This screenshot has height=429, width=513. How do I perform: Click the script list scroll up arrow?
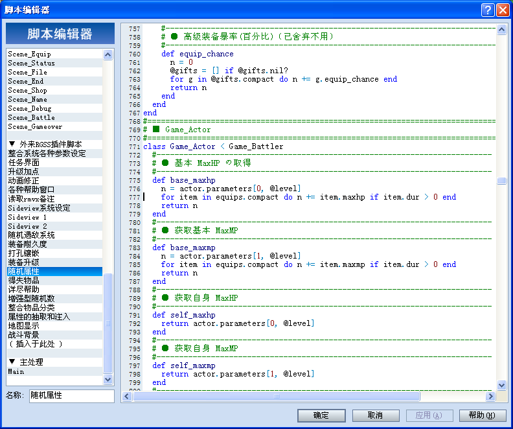[108, 54]
